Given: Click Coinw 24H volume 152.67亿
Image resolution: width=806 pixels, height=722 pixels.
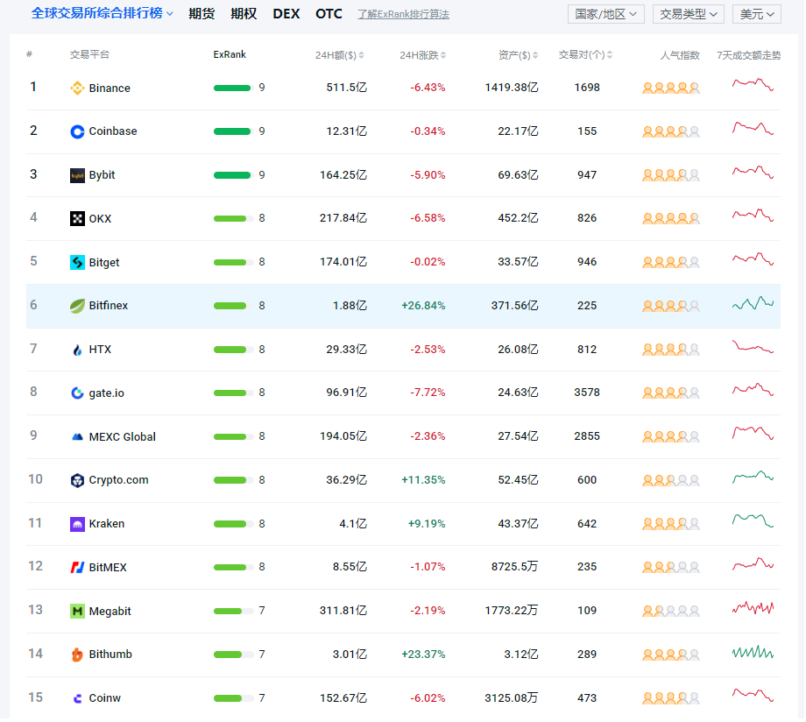Looking at the screenshot, I should pyautogui.click(x=343, y=698).
